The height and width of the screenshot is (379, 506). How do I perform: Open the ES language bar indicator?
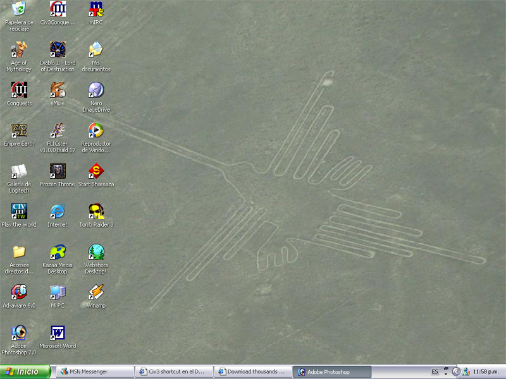pyautogui.click(x=435, y=372)
